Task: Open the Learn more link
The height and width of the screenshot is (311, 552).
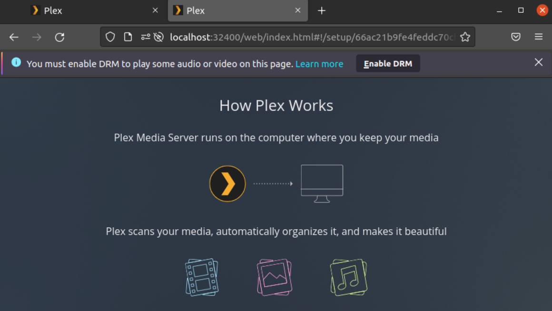Action: tap(319, 63)
